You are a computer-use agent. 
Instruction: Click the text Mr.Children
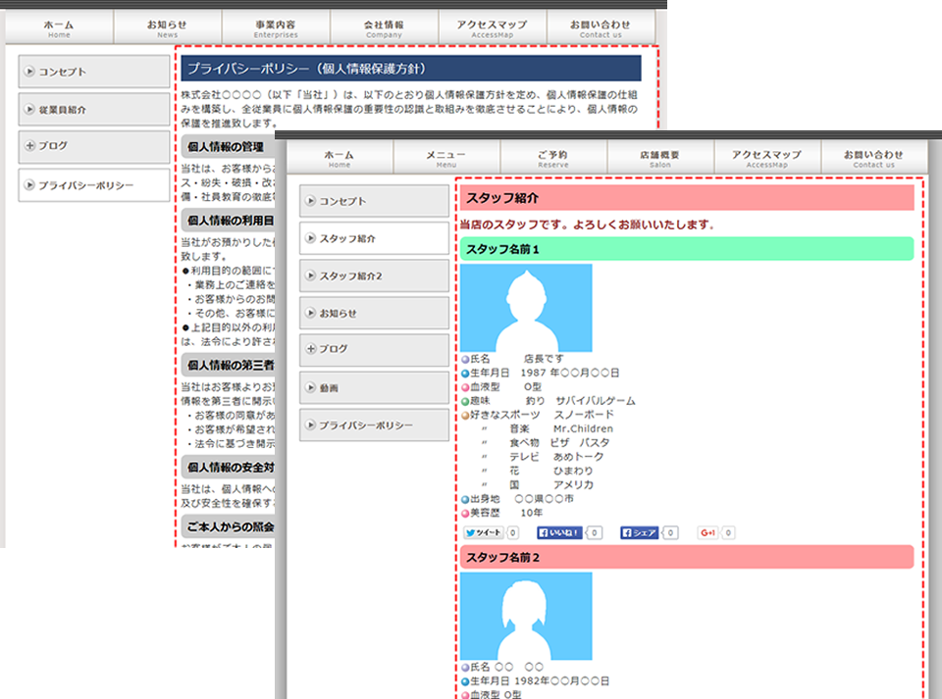(x=583, y=428)
